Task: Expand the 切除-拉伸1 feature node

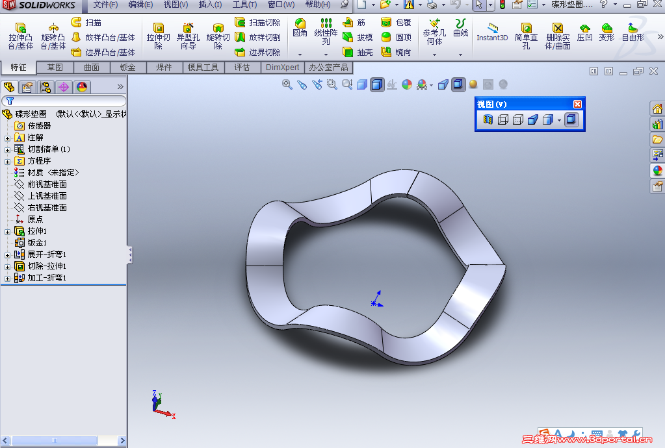Action: [x=7, y=267]
